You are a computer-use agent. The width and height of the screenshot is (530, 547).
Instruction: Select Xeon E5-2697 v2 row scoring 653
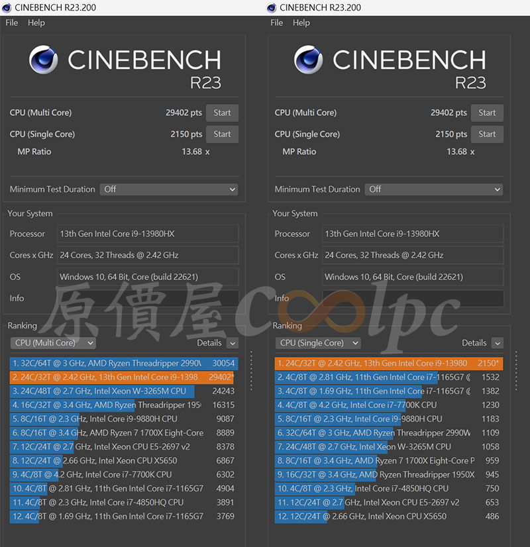[389, 503]
